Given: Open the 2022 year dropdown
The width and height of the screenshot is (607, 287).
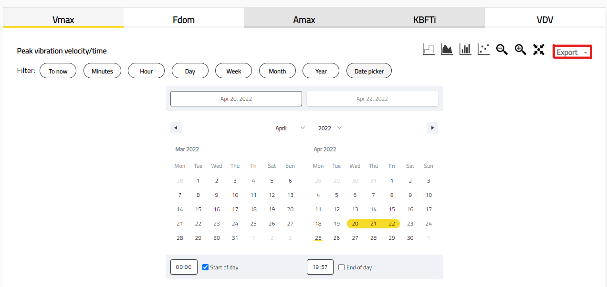Looking at the screenshot, I should (x=330, y=128).
